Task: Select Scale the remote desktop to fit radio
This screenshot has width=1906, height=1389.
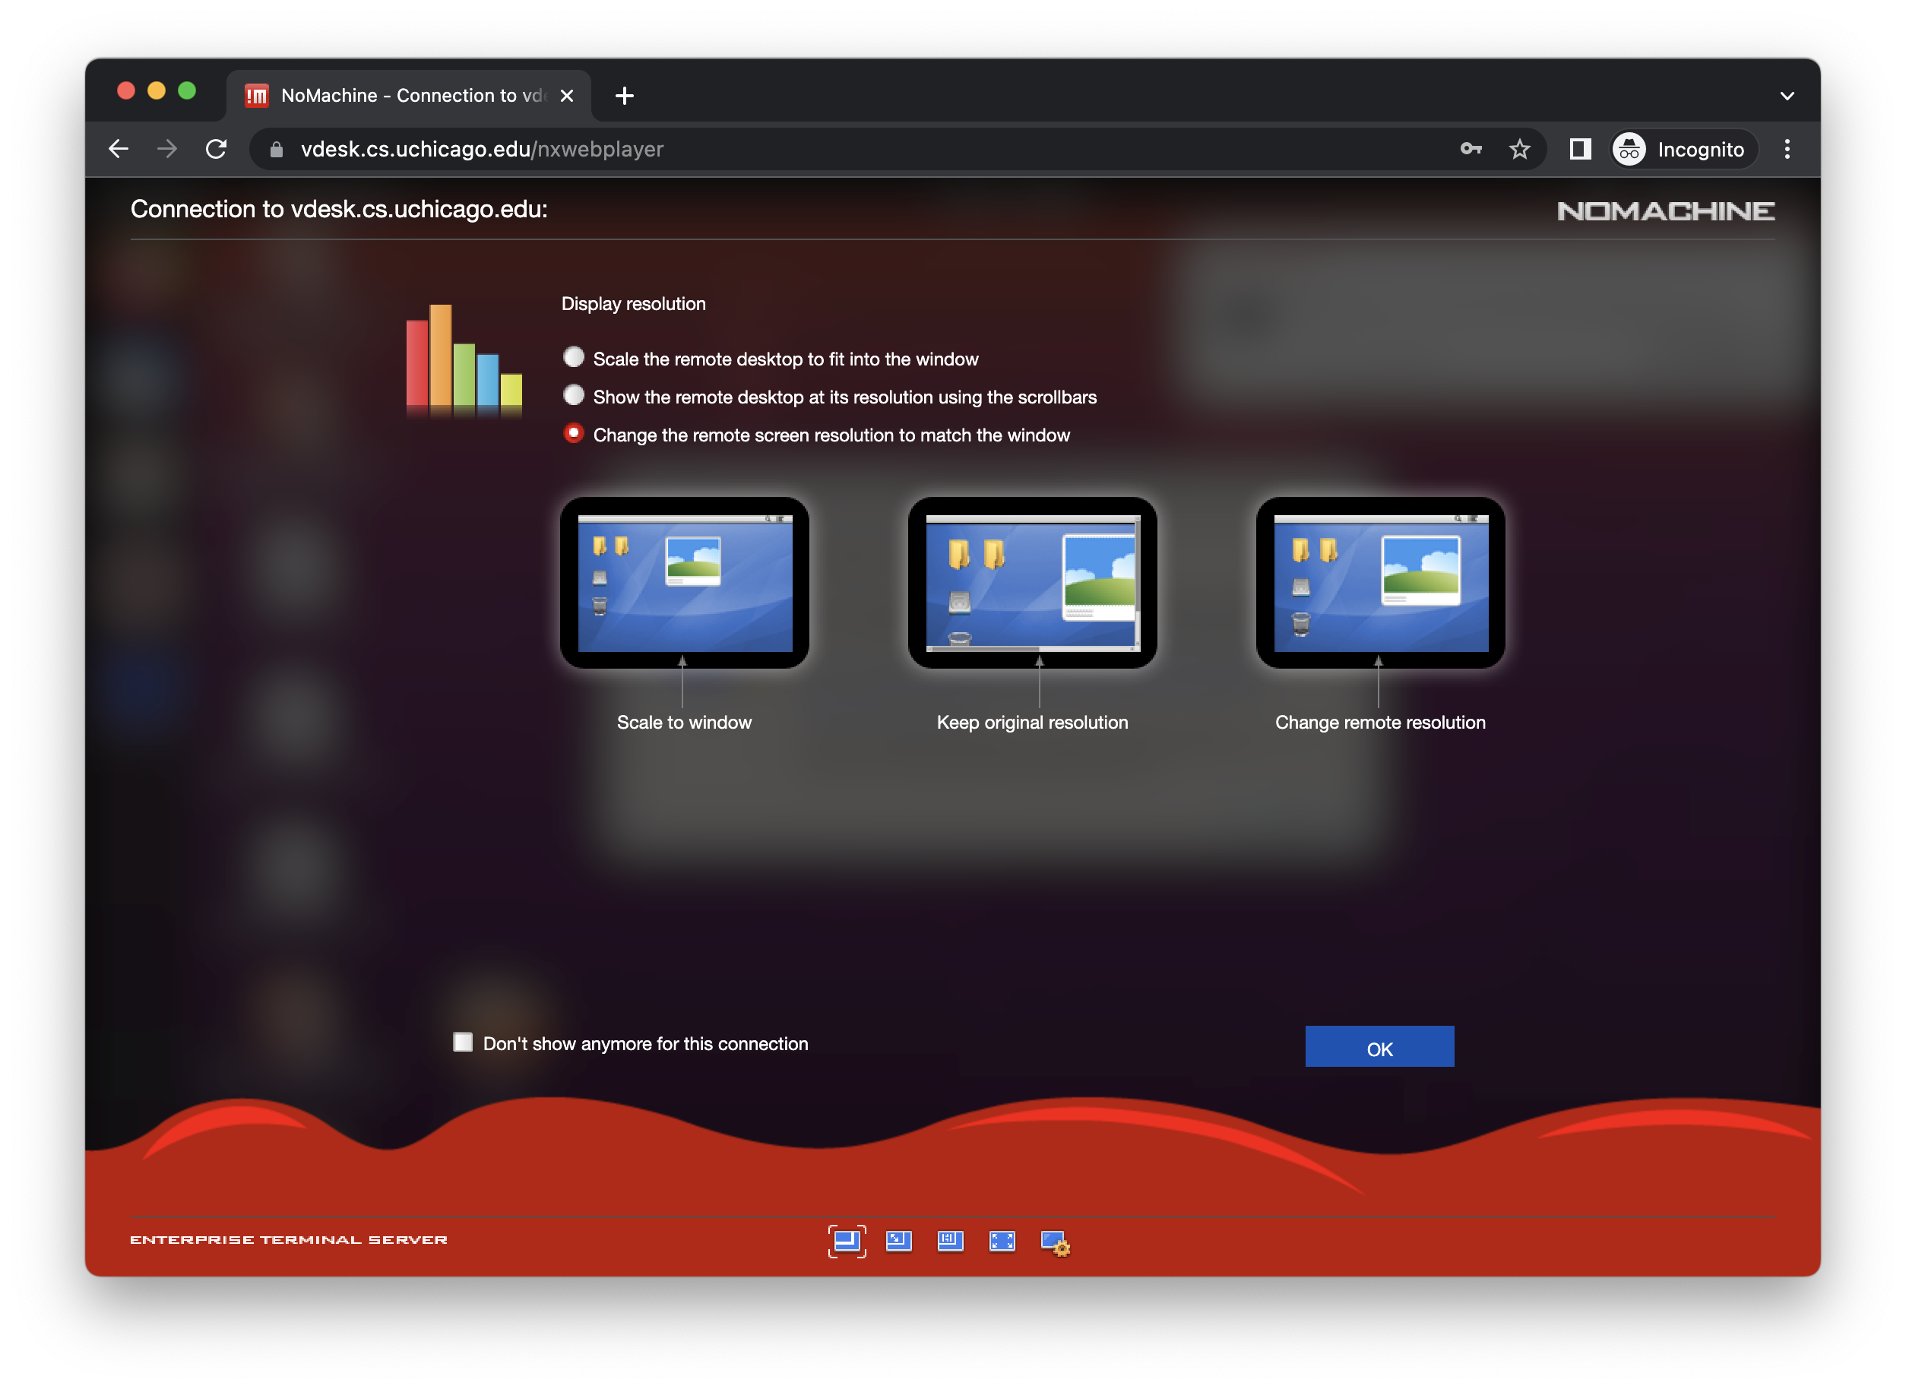Action: [574, 357]
